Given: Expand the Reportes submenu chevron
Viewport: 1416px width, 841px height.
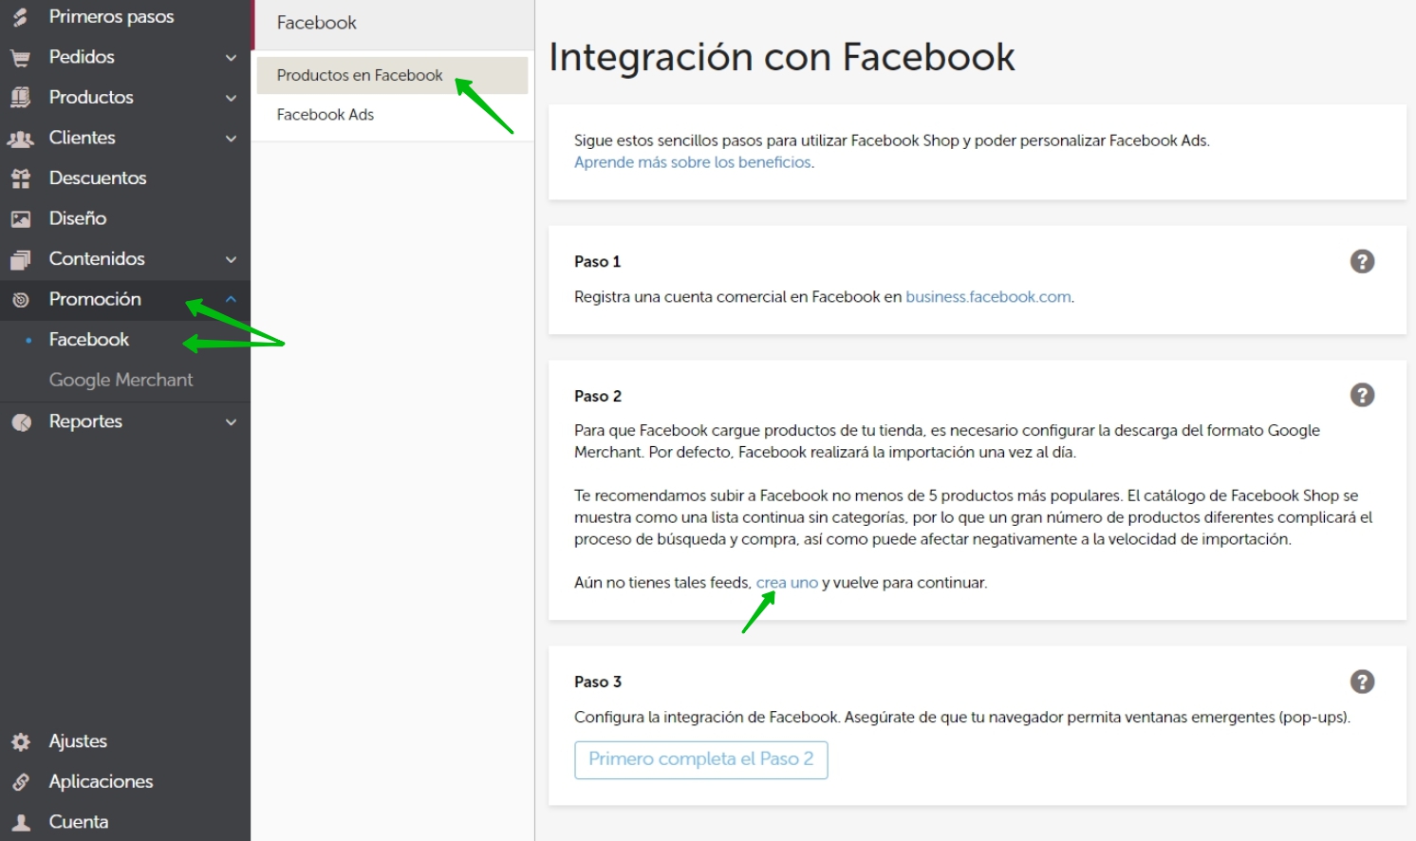Looking at the screenshot, I should [x=231, y=422].
